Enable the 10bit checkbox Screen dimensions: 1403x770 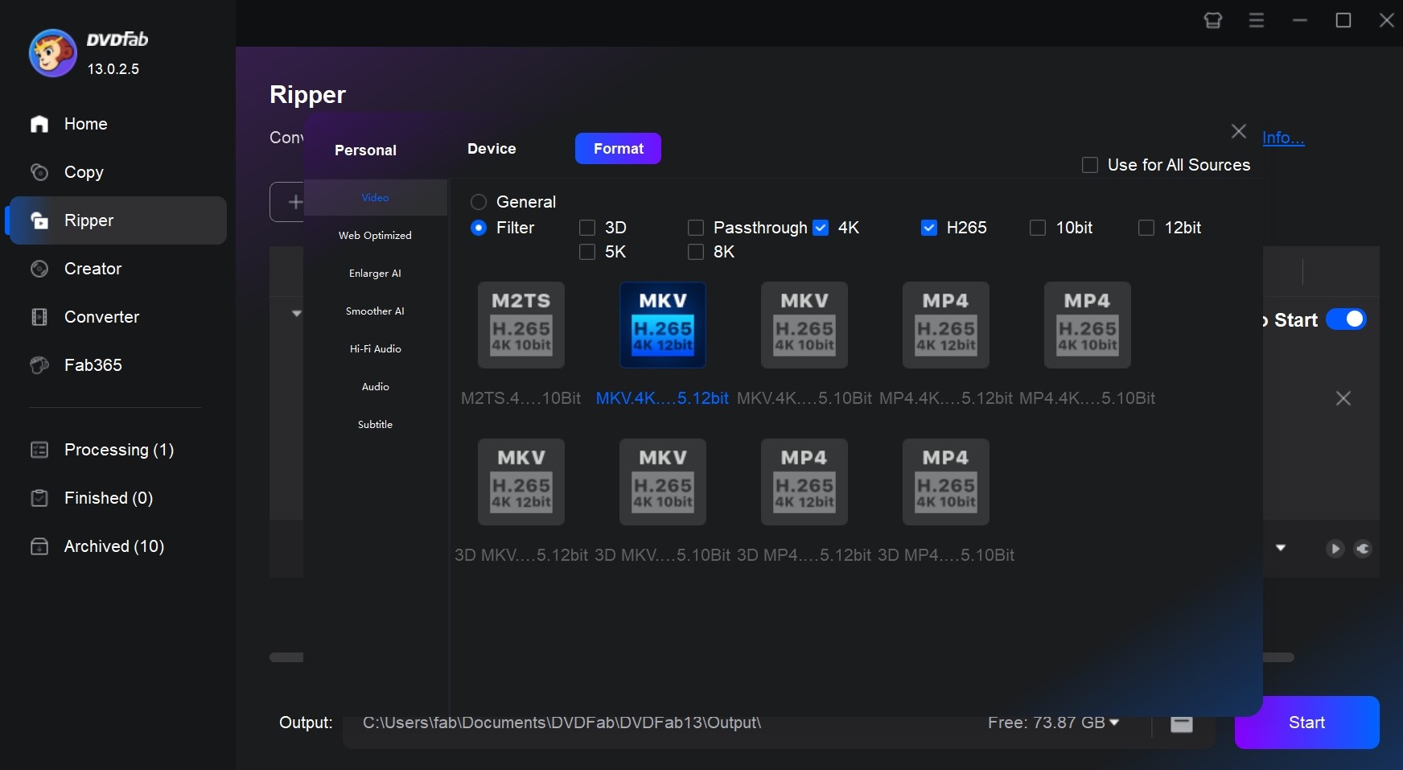[x=1036, y=228]
